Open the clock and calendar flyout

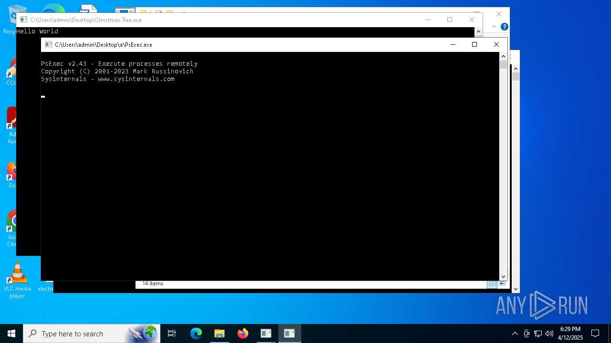tap(570, 333)
